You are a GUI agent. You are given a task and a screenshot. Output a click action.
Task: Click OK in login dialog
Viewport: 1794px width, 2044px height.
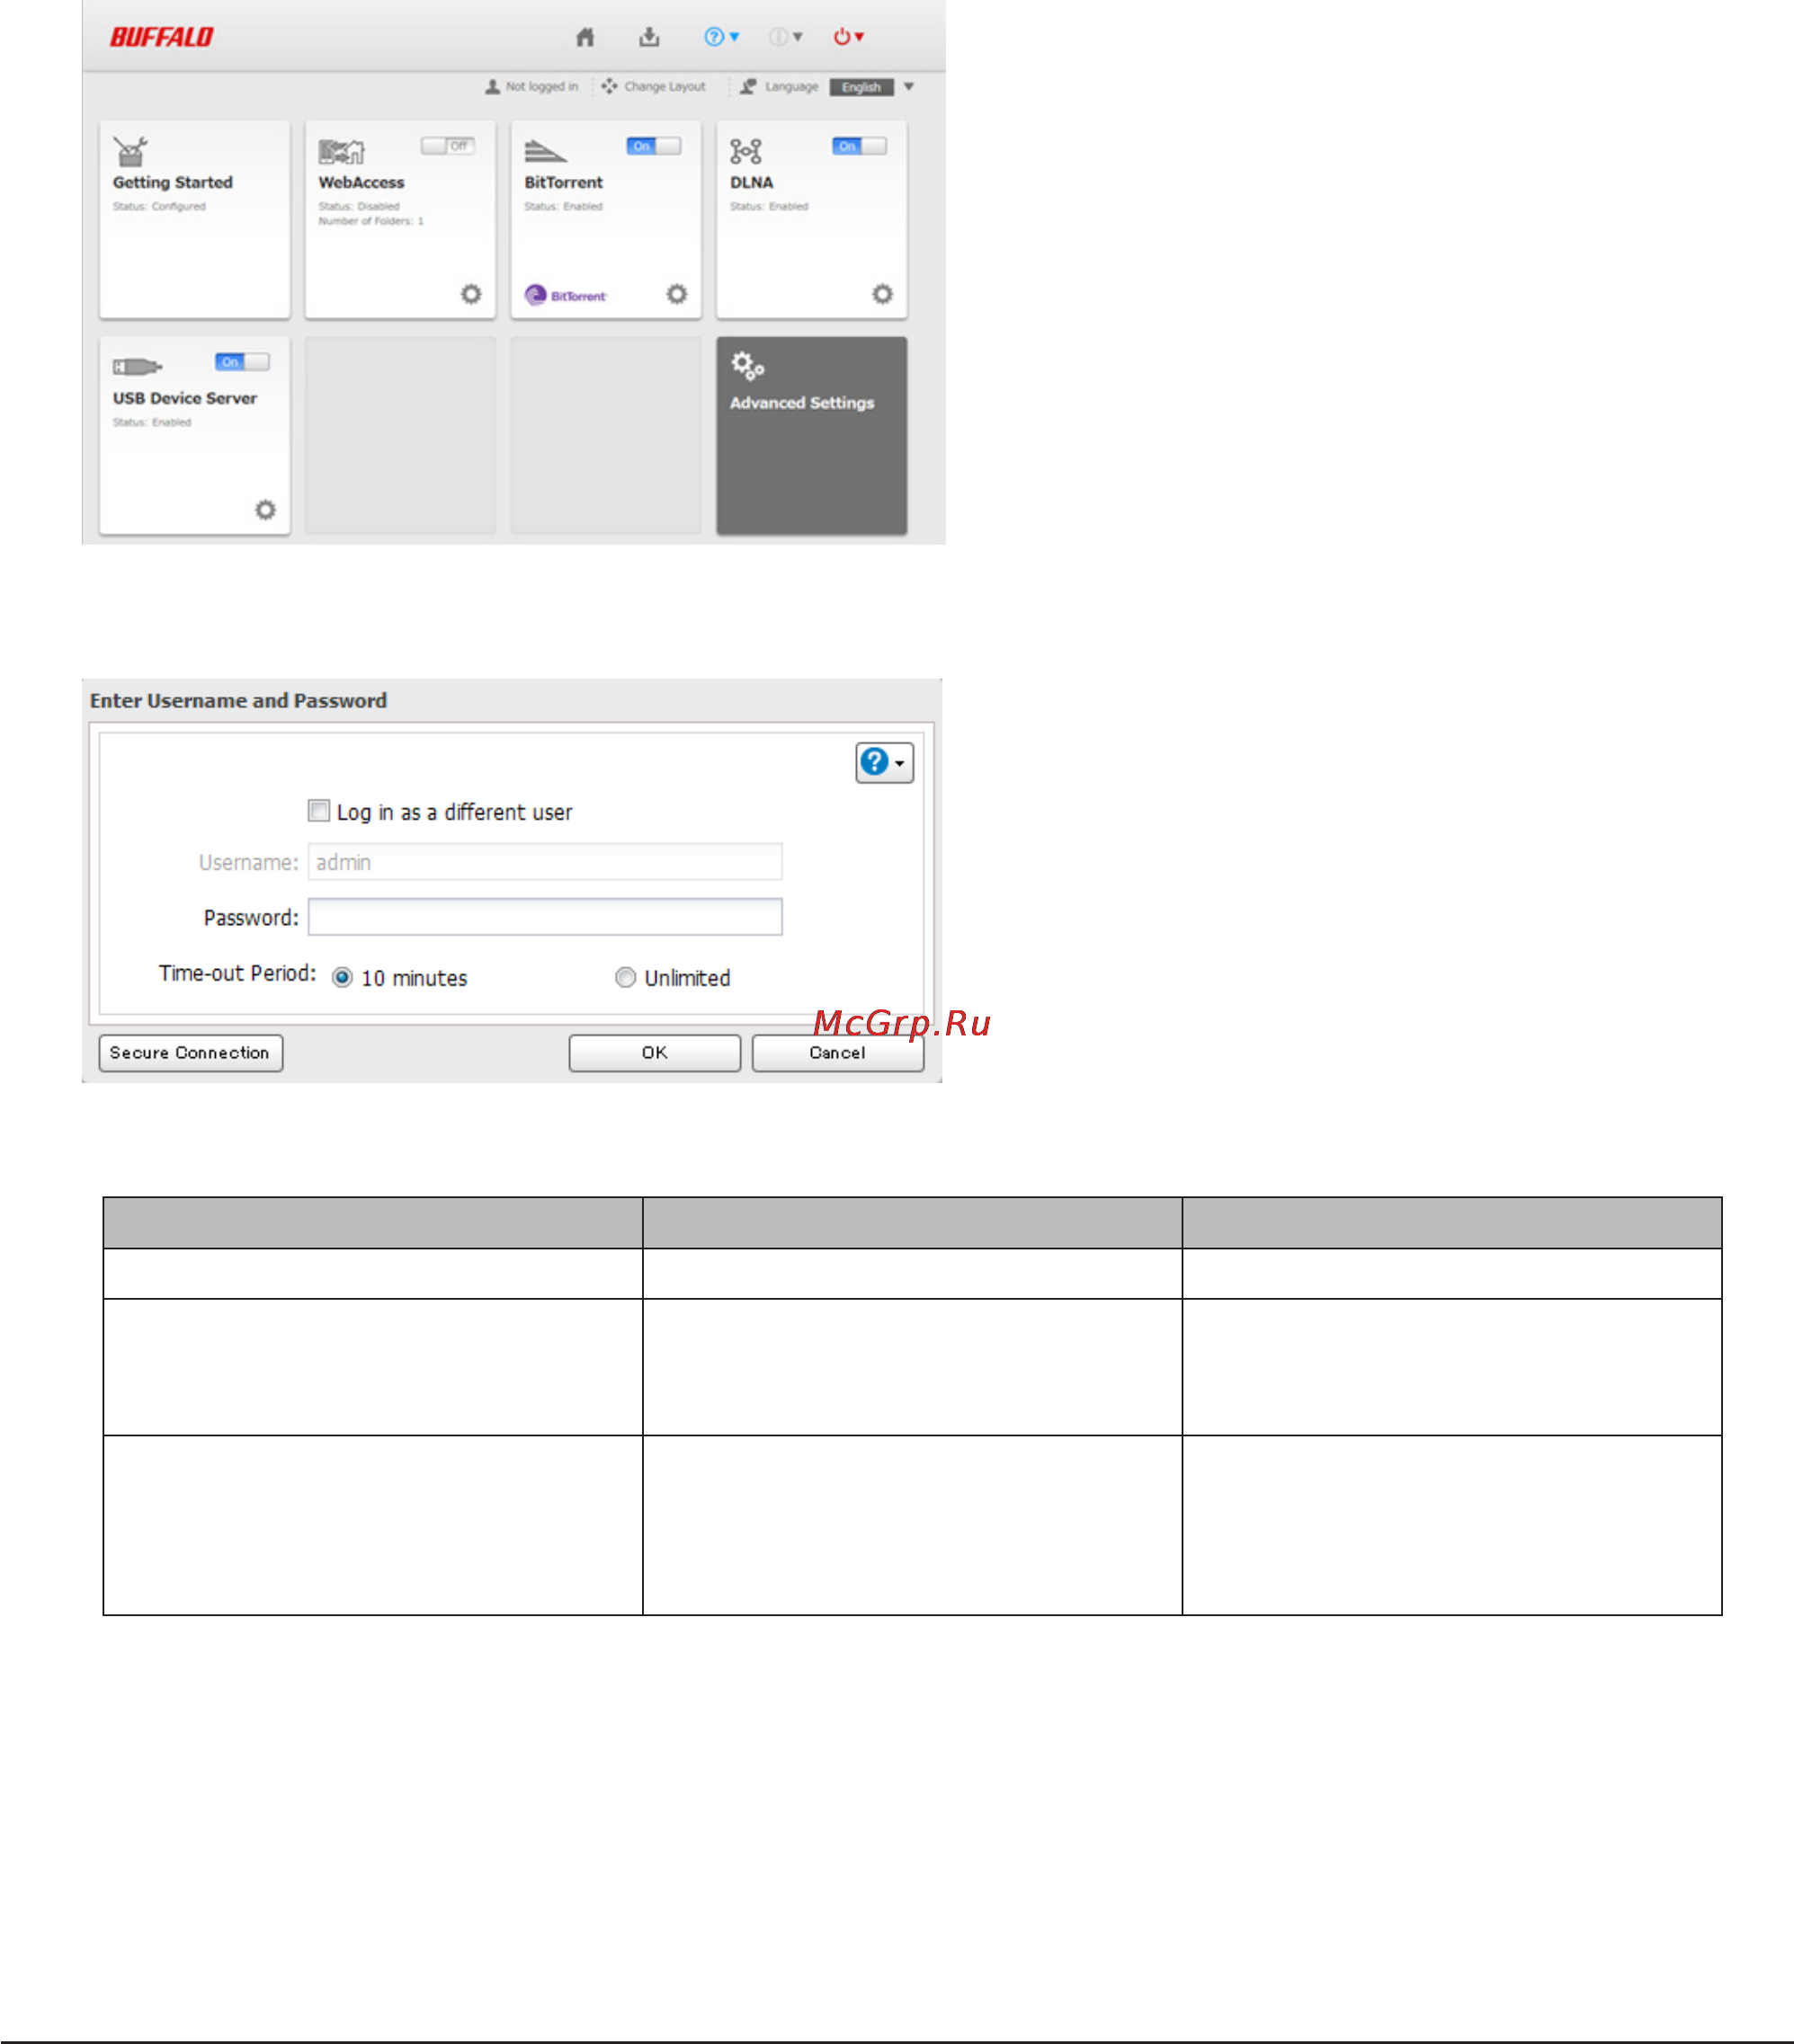[656, 1053]
